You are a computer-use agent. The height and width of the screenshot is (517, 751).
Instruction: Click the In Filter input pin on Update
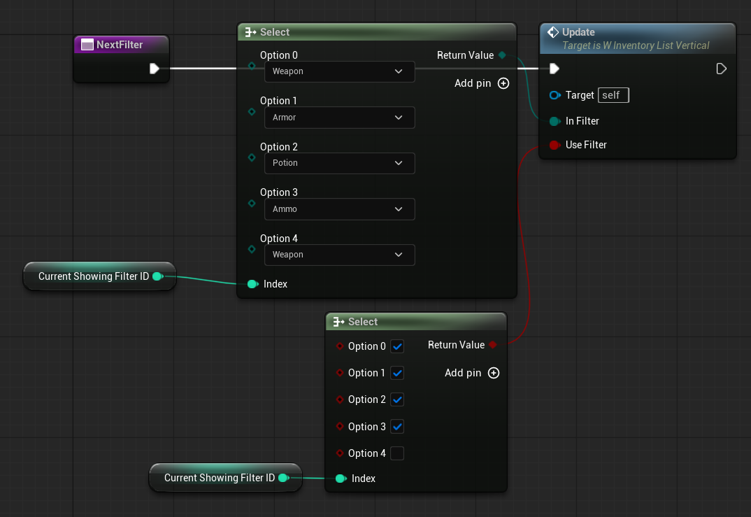click(555, 121)
